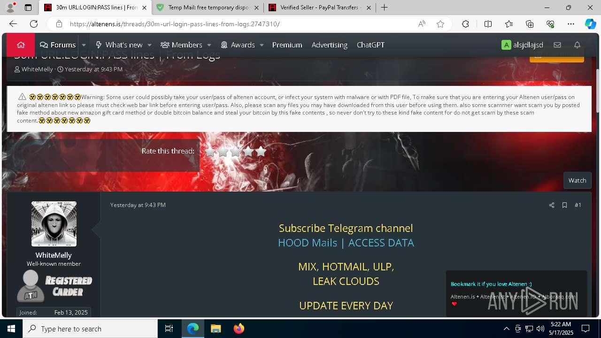Open Edge Settings and more menu
Viewport: 601px width, 338px height.
click(571, 24)
